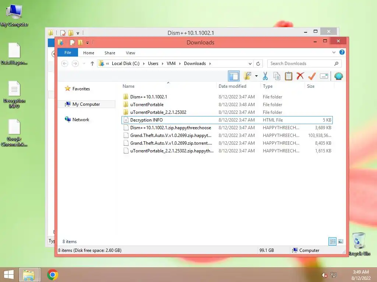The image size is (377, 282).
Task: Click the muted volume tray icon
Action: pyautogui.click(x=324, y=275)
